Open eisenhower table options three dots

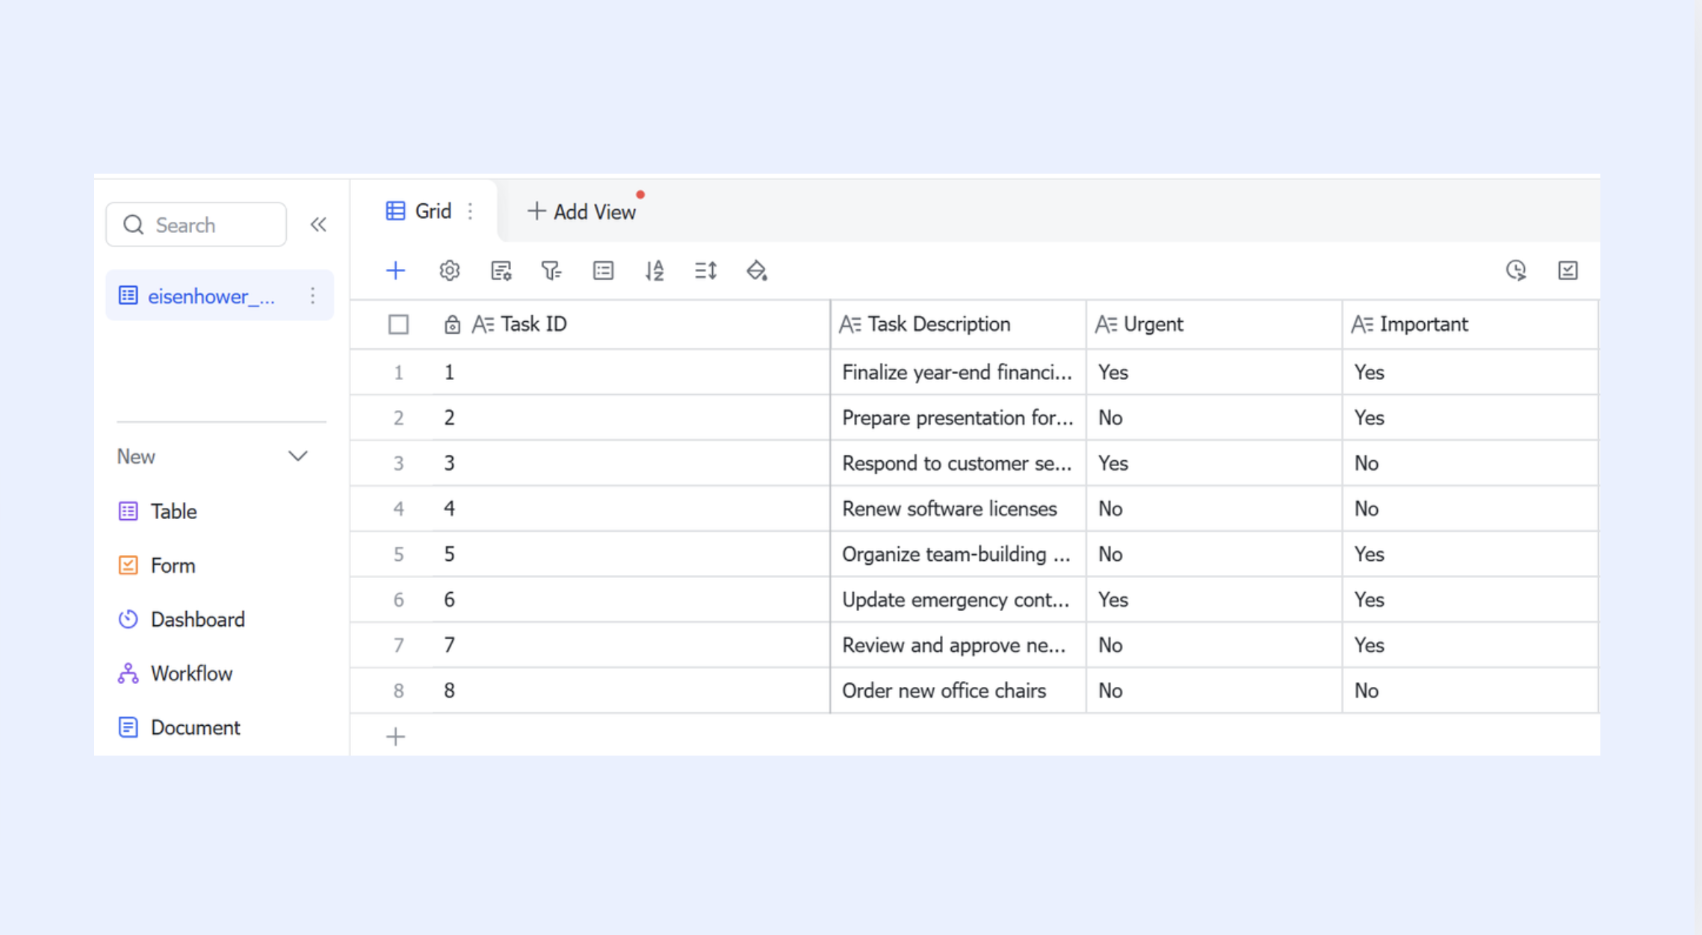pos(312,296)
